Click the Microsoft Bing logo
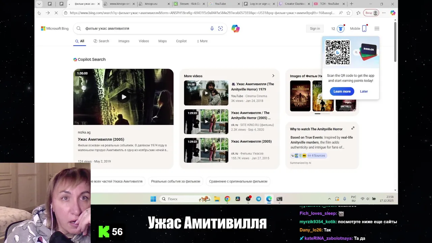Image resolution: width=432 pixels, height=243 pixels. [x=55, y=29]
